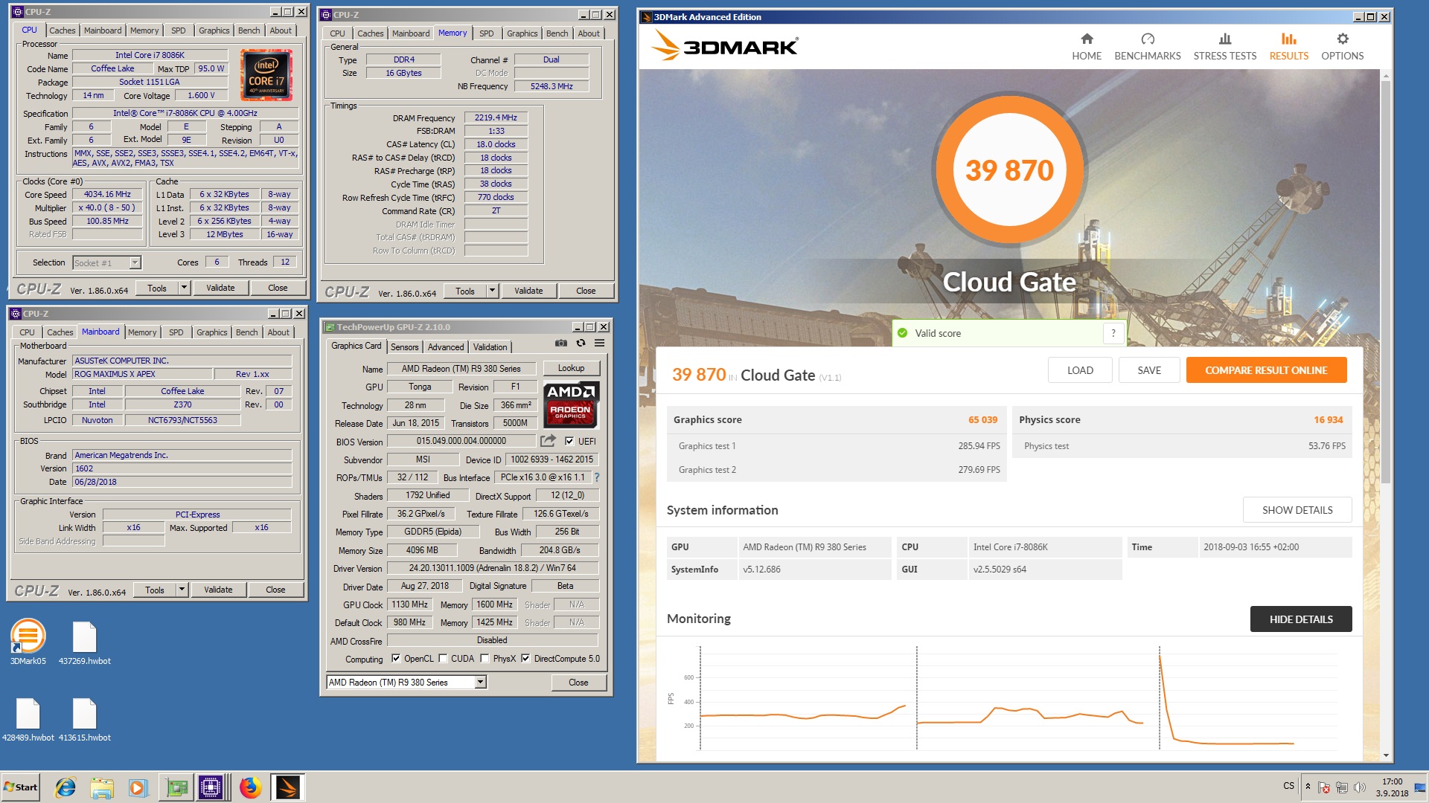Switch to CPU-Z via taskbar chip icon

[x=211, y=787]
